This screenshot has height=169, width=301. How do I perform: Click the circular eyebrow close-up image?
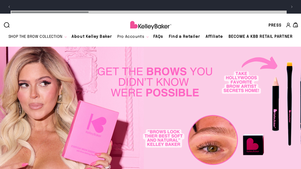(x=213, y=140)
